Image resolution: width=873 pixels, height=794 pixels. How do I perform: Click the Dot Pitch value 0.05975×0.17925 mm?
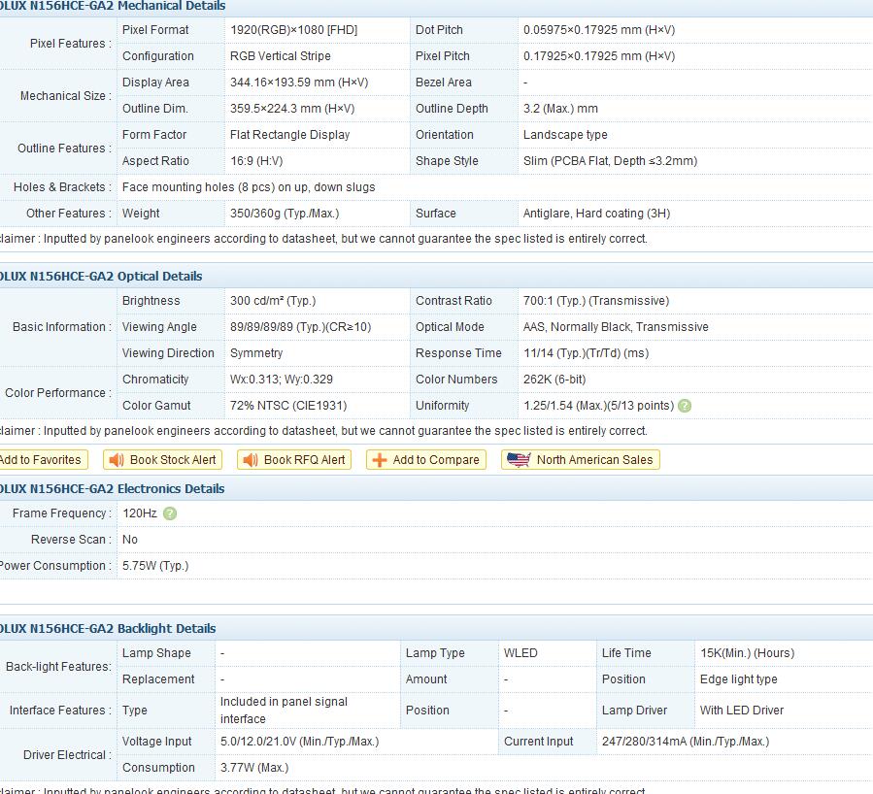pyautogui.click(x=599, y=30)
